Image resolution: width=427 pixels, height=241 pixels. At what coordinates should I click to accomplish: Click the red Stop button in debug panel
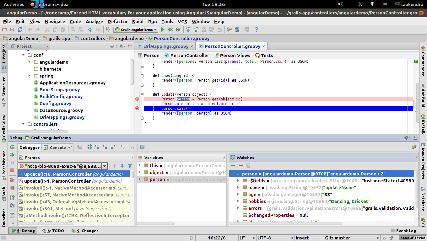[x=12, y=170]
